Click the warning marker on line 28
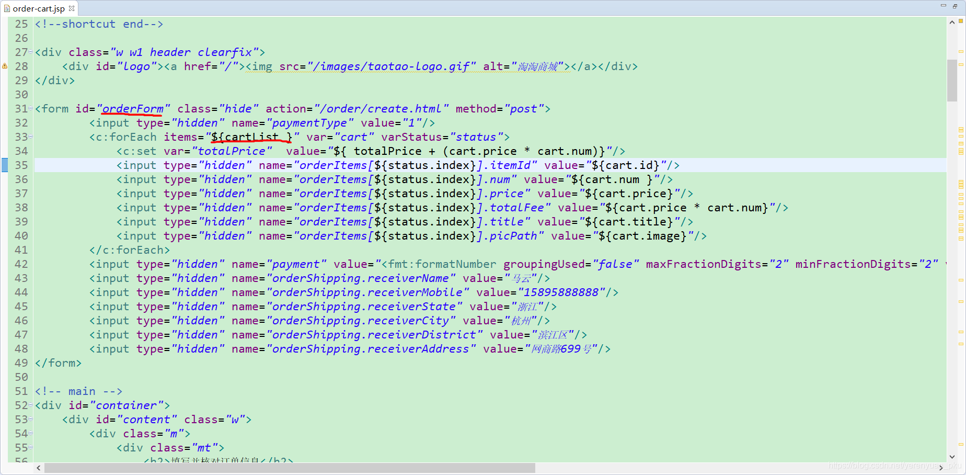The image size is (966, 475). [x=5, y=66]
